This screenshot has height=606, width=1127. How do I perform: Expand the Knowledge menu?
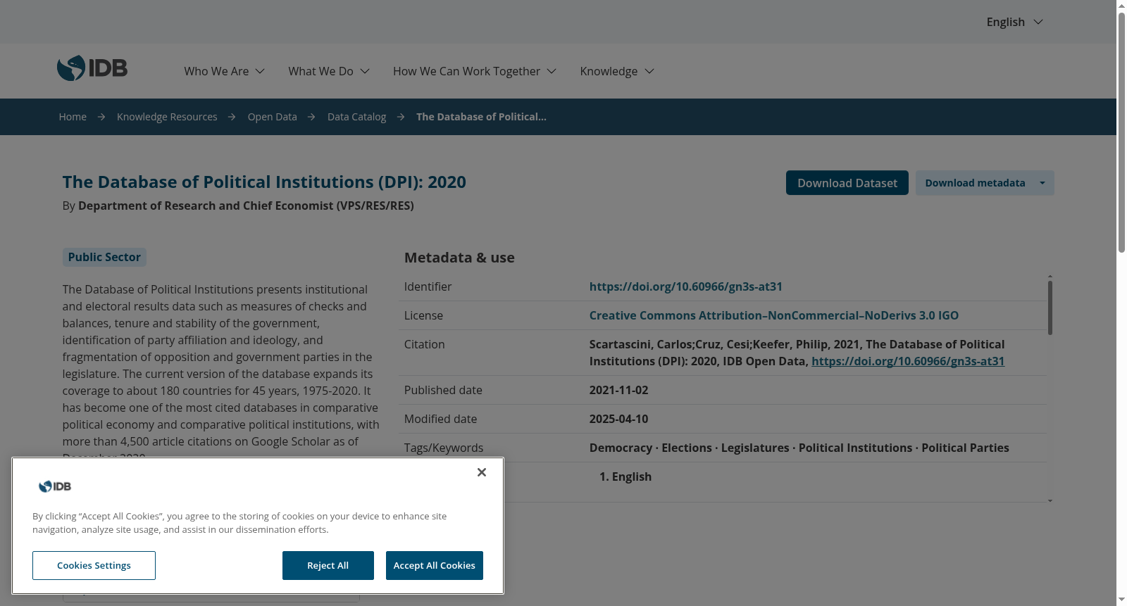[617, 71]
